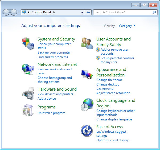Click the Ease of Access icon

(87, 131)
